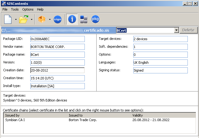Viewport: 199px width, 138px height.
Task: Click the open folder icon
Action: [24, 19]
